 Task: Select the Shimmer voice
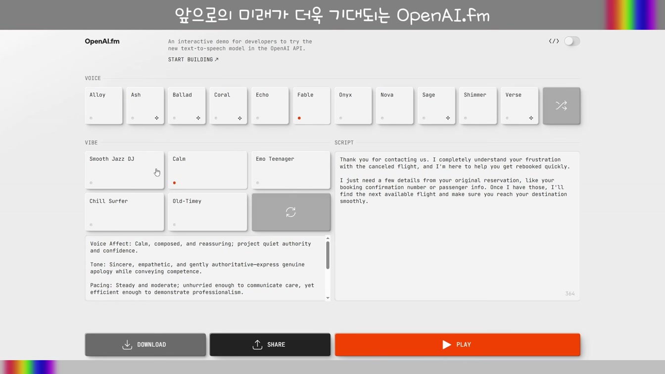click(477, 106)
